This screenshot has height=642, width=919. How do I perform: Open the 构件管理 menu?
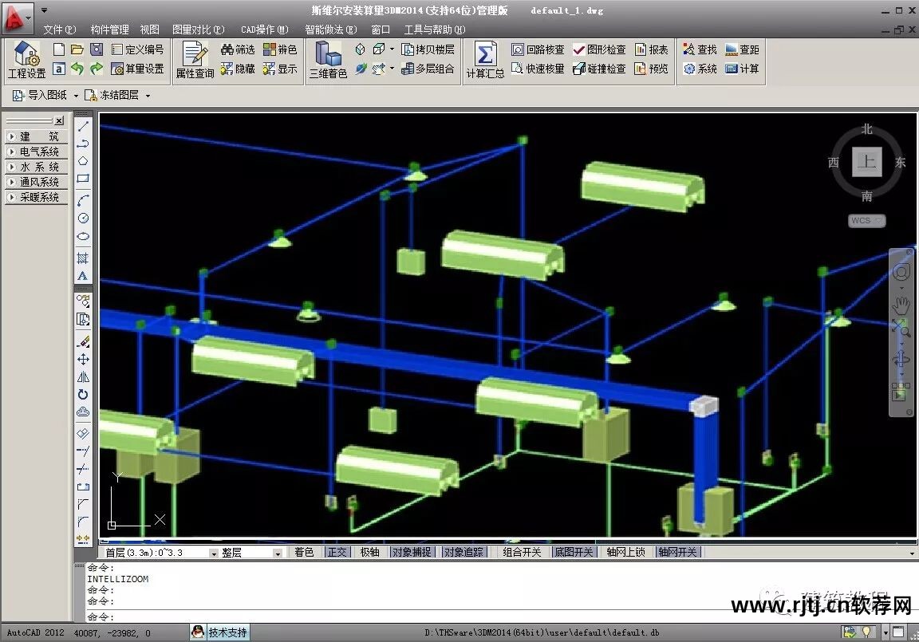pyautogui.click(x=109, y=30)
